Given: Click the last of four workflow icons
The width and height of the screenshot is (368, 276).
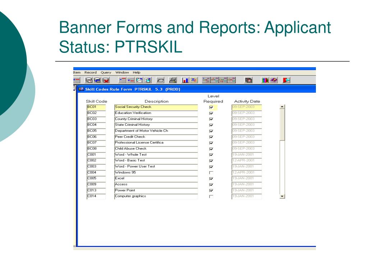Looking at the screenshot, I should 231,80.
